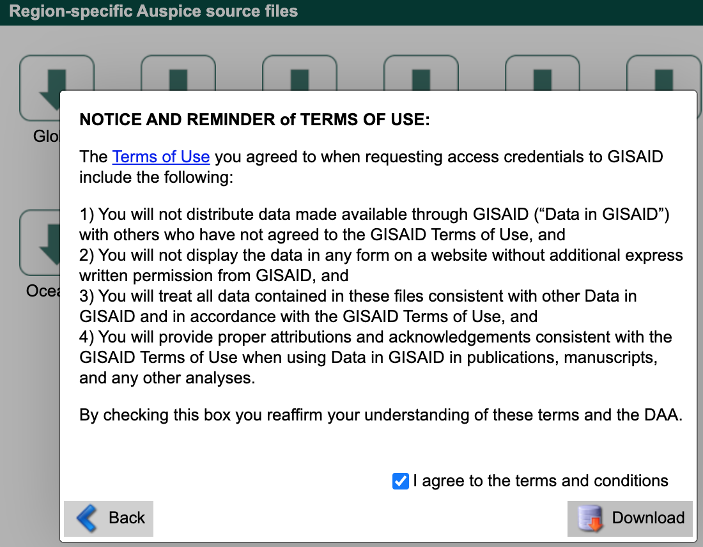Click the Download button

tap(630, 518)
